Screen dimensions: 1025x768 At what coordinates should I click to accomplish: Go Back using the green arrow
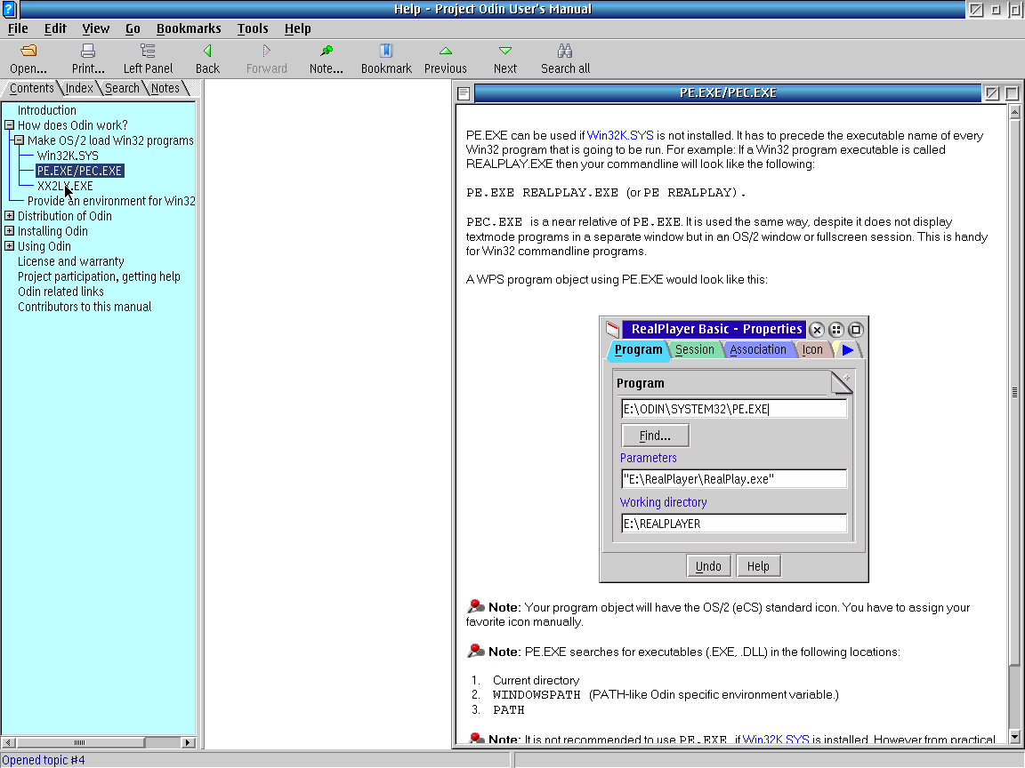pos(207,52)
